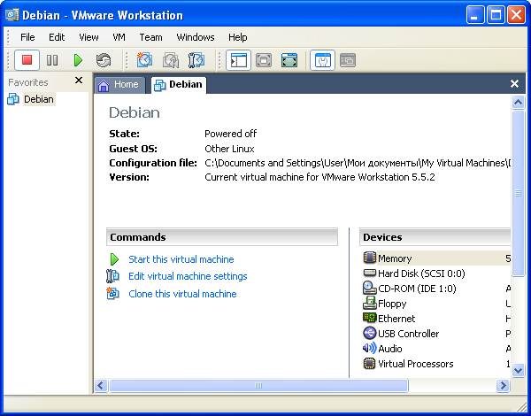Click the Powered off state text
Image resolution: width=531 pixels, height=416 pixels.
231,134
